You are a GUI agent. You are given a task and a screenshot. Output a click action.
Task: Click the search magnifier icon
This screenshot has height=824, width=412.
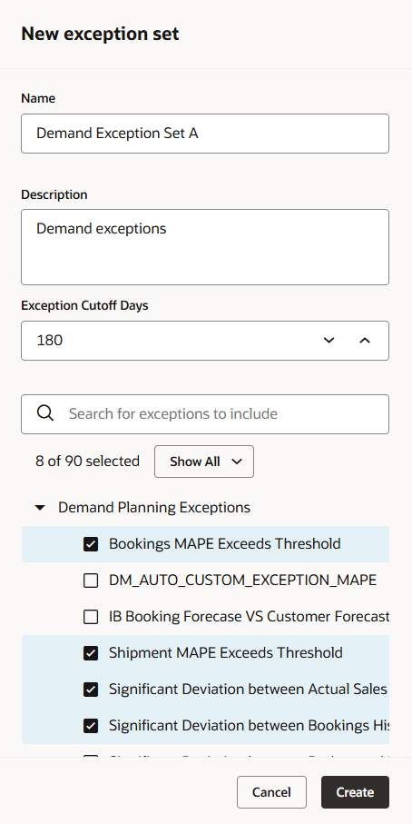(45, 413)
